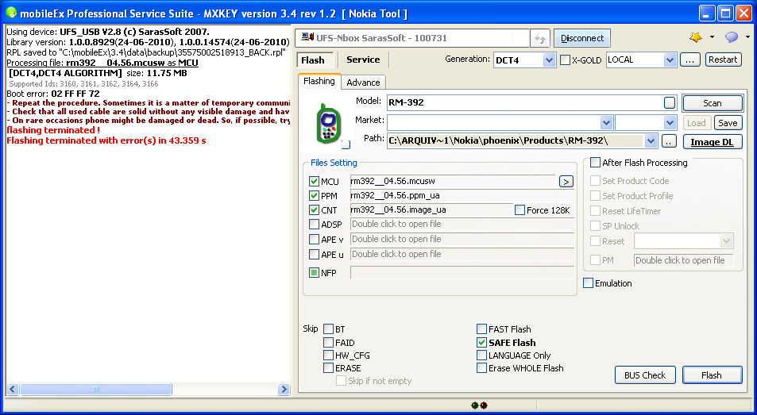Screen dimensions: 757x415
Task: Enable the FAST Flash checkbox
Action: coord(482,329)
